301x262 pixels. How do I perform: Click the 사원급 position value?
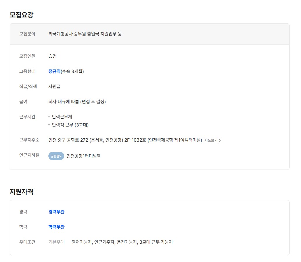click(x=55, y=86)
